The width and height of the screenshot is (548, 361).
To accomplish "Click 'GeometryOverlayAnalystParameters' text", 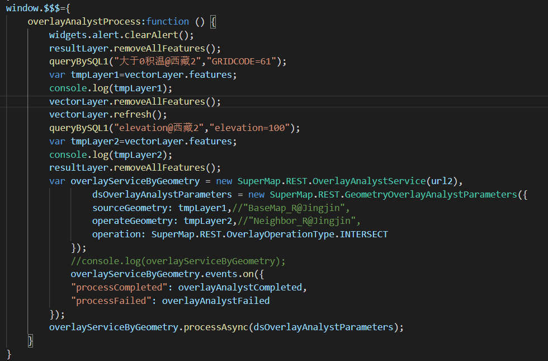I will tap(431, 195).
